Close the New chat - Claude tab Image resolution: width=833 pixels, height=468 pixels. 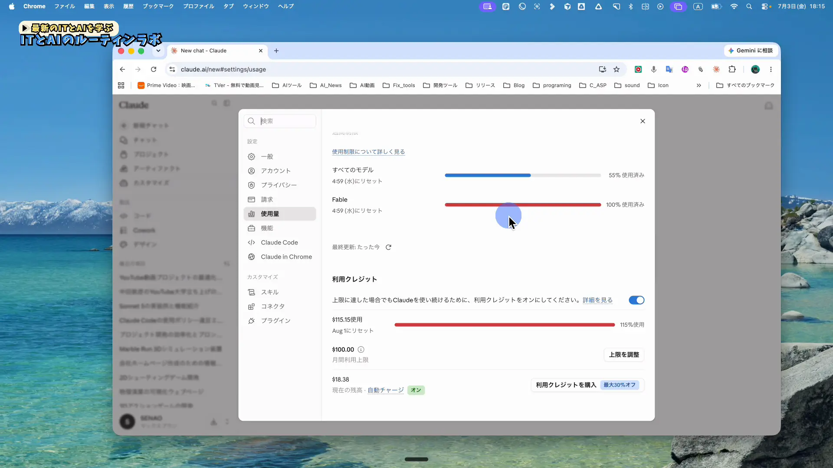(261, 51)
